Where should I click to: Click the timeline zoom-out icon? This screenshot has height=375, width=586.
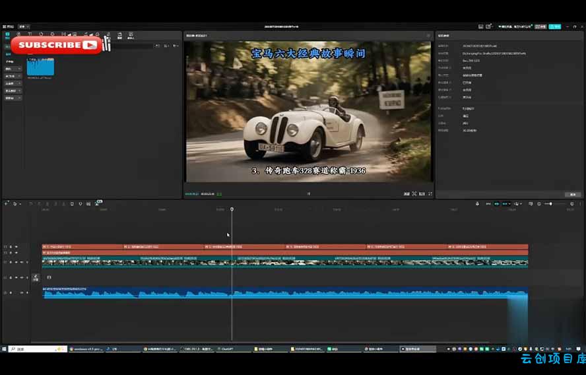(539, 204)
